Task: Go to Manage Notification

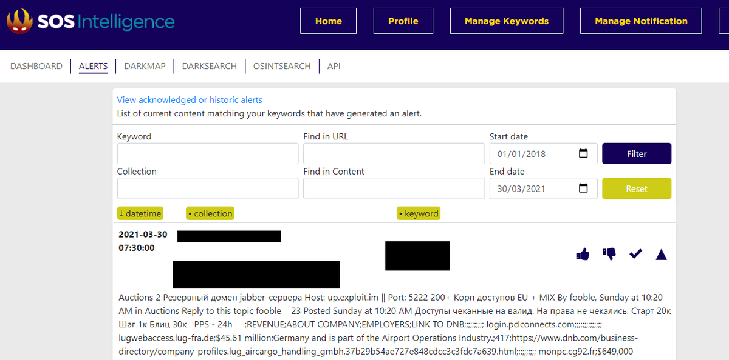Action: click(641, 21)
